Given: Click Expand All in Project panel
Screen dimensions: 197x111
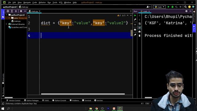Looking at the screenshot, I should coord(12,11).
